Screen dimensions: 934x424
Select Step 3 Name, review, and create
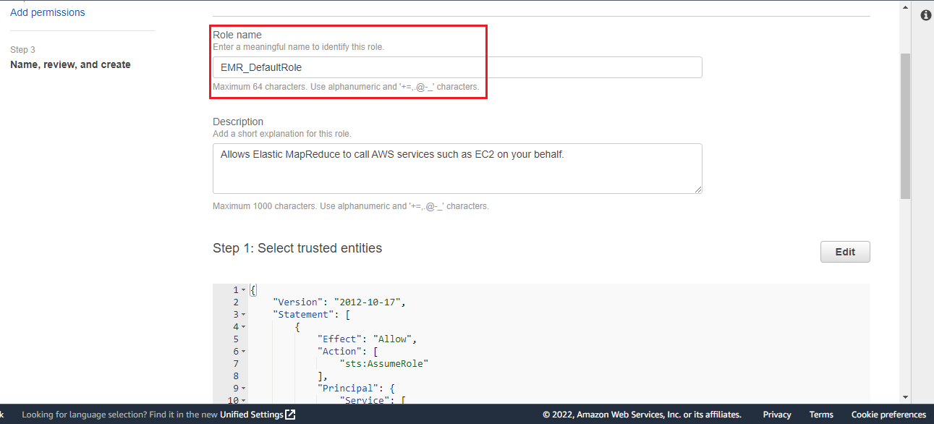point(70,64)
